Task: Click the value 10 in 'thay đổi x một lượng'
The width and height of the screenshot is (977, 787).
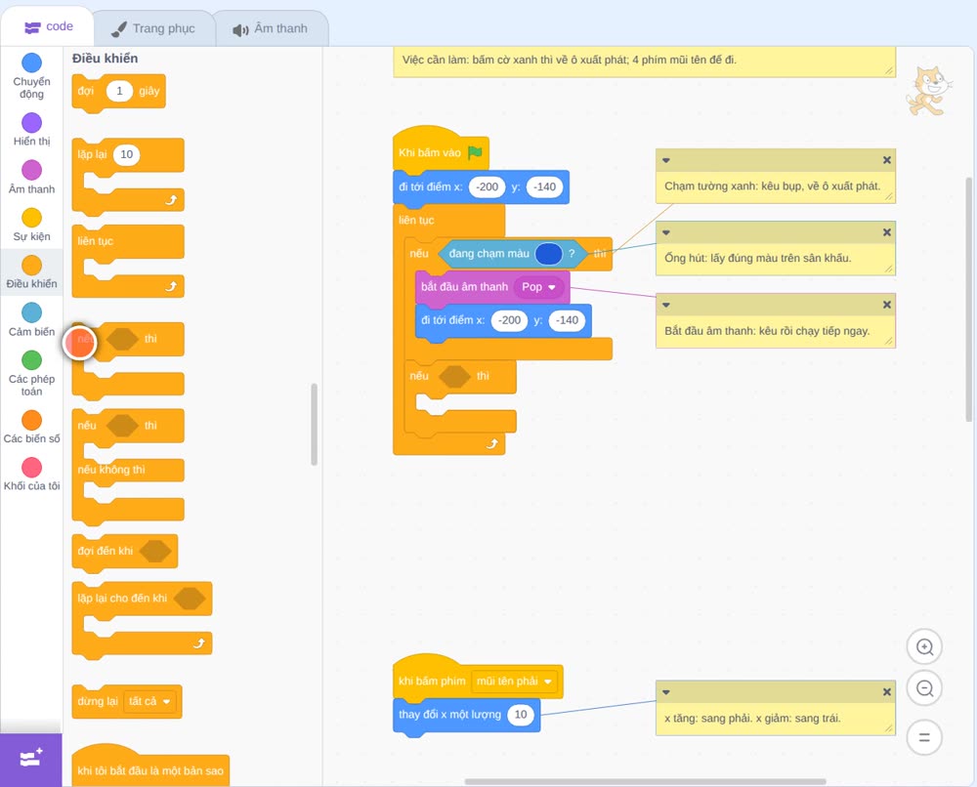Action: 521,714
